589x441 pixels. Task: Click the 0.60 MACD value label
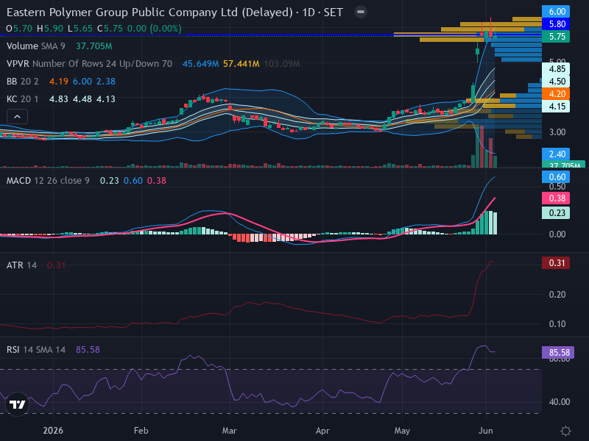[x=556, y=177]
